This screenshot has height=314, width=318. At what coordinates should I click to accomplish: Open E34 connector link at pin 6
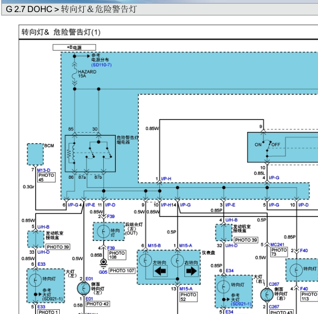pyautogui.click(x=229, y=270)
